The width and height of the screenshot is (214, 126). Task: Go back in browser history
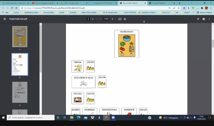tap(3, 8)
